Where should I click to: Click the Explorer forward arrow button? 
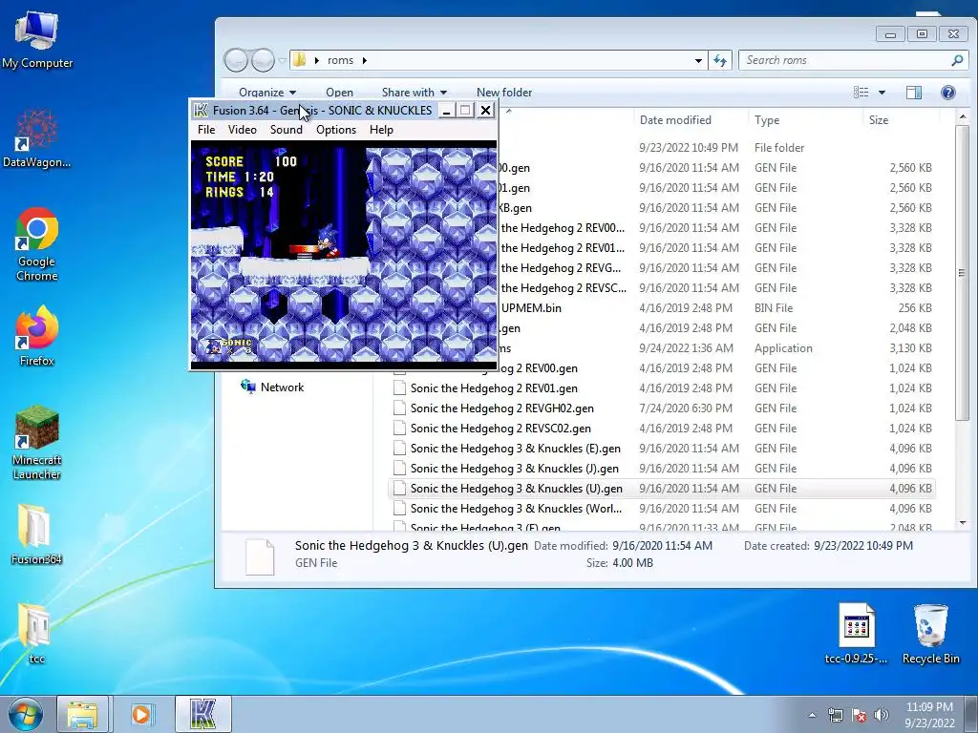click(x=263, y=60)
